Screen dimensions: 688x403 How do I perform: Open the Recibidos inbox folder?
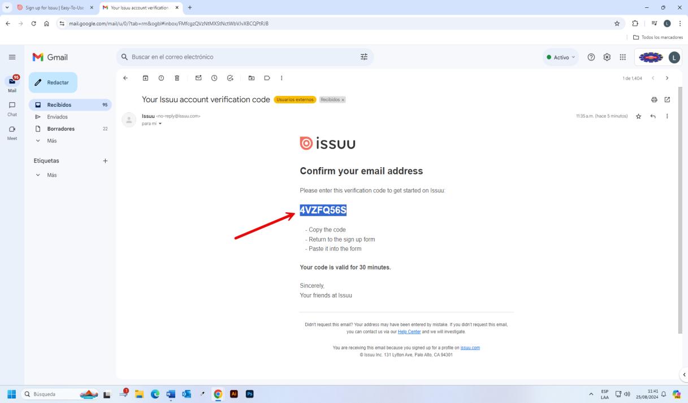coord(70,105)
